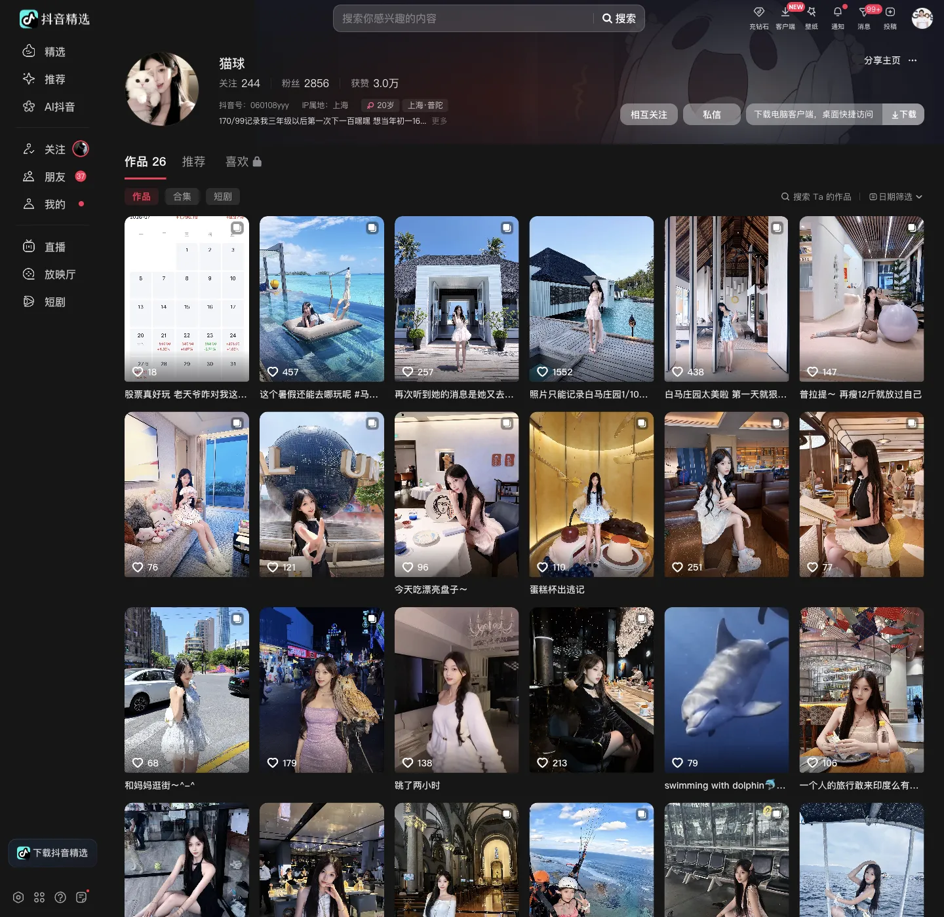Click the 20岁 age tag
The width and height of the screenshot is (944, 917).
click(x=380, y=105)
